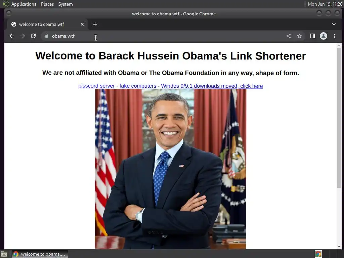344x258 pixels.
Task: Click the window menu button in the title bar
Action: coord(9,13)
